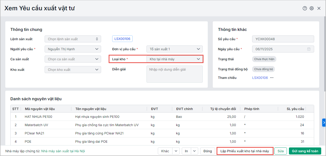326x156 pixels.
Task: Expand the arrow next to In button
Action: [x=194, y=151]
